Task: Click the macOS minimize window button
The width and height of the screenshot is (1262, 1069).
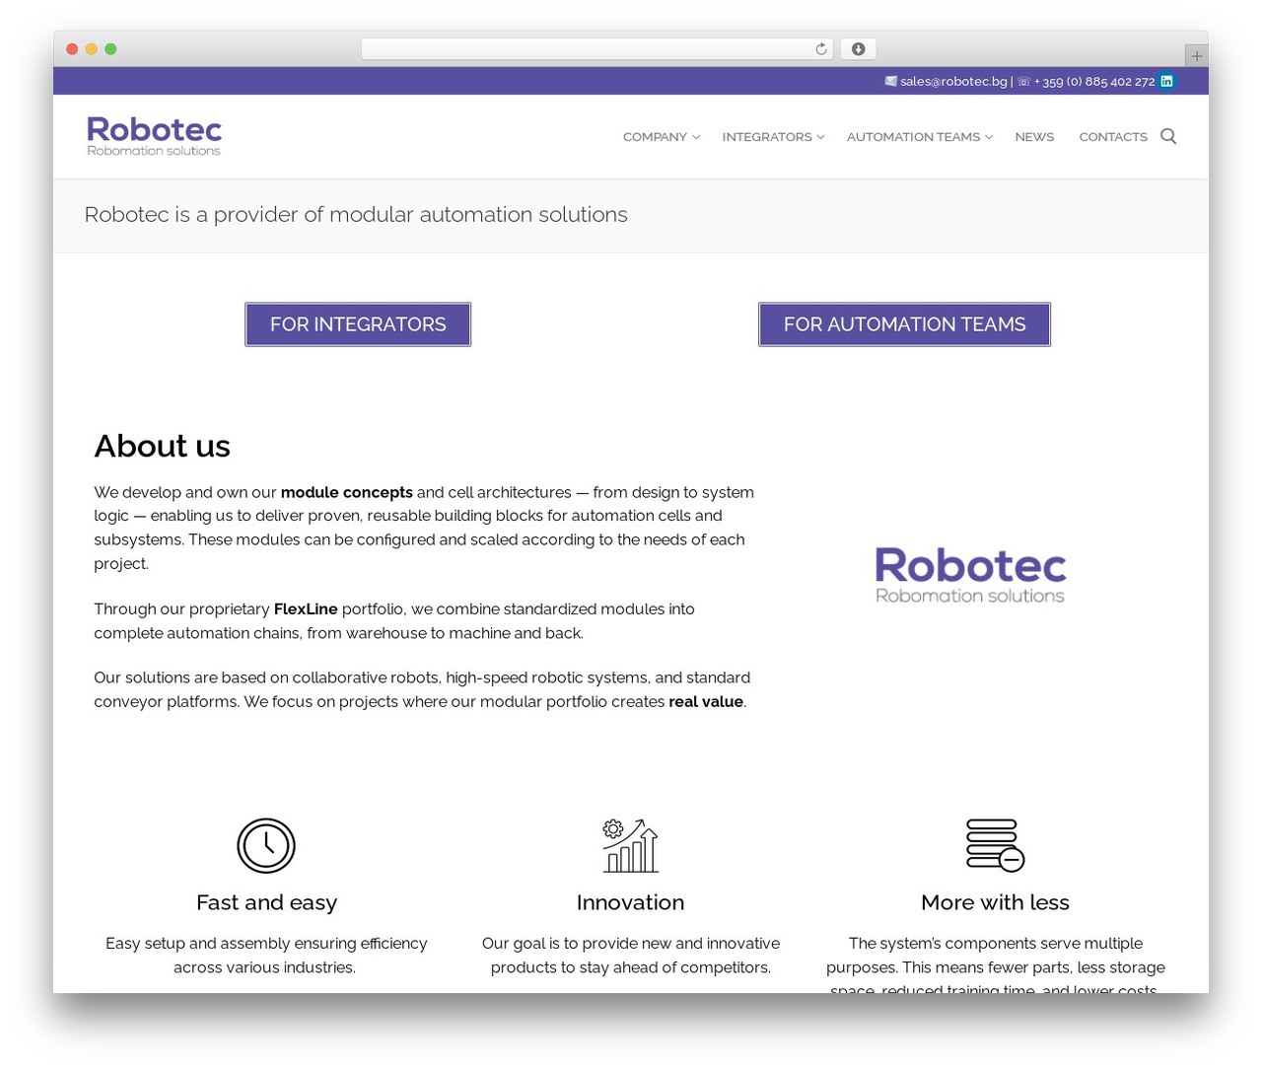Action: [x=92, y=49]
